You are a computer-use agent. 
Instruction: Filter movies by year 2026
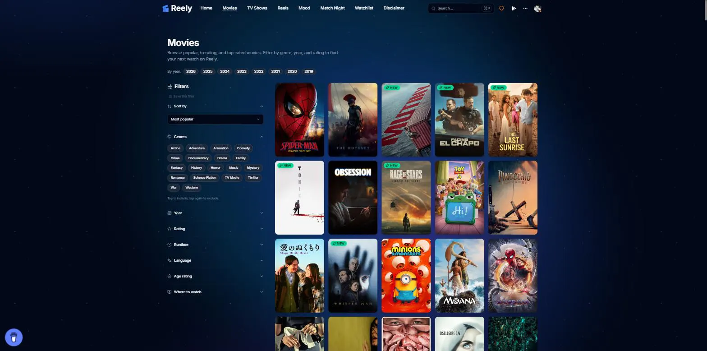point(191,71)
